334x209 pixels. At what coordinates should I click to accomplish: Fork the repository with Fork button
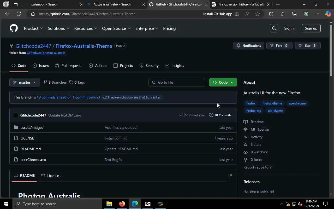click(279, 45)
